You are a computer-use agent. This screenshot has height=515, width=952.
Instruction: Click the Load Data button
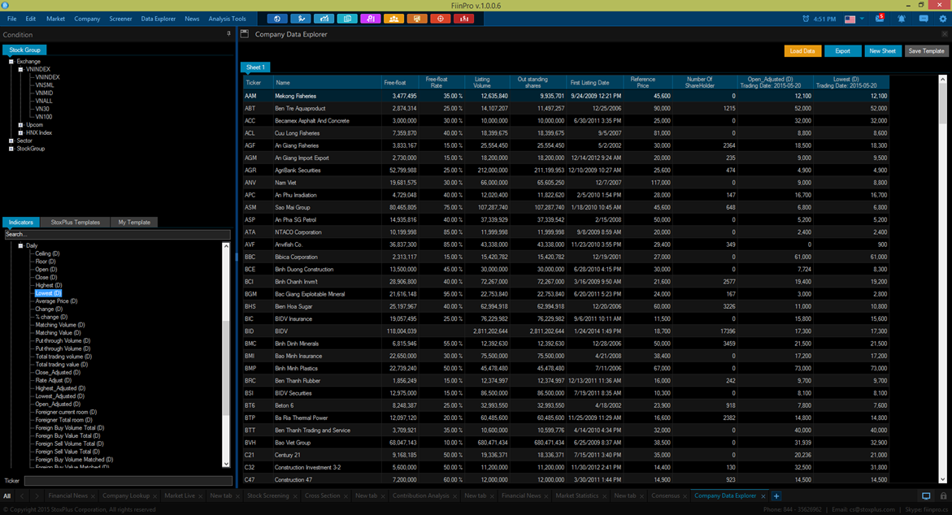coord(802,51)
